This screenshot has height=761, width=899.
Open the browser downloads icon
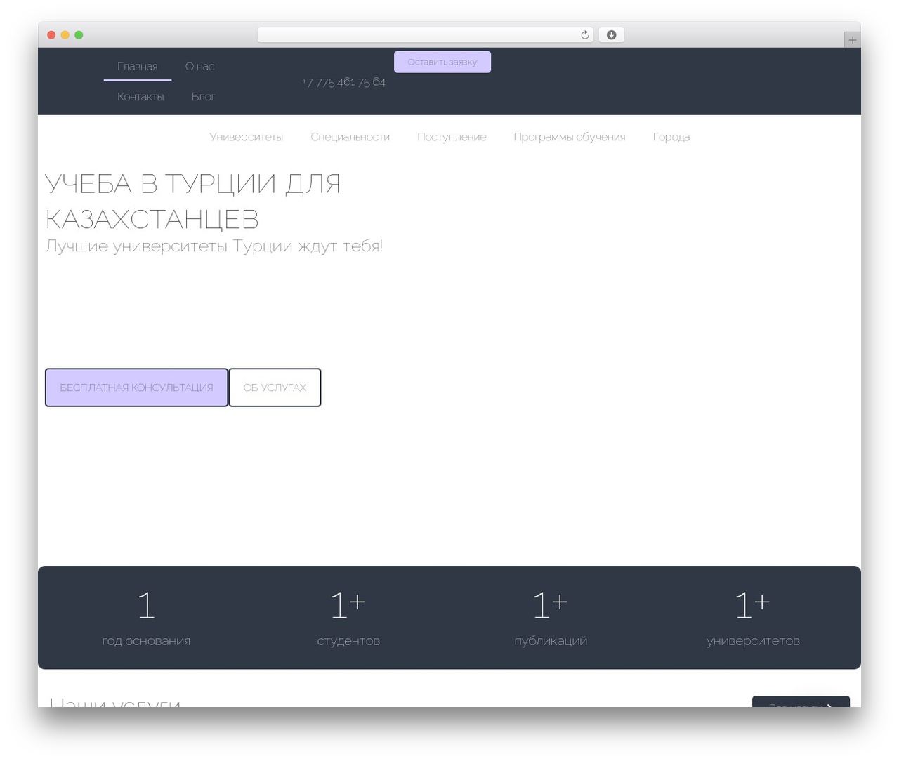[x=611, y=35]
